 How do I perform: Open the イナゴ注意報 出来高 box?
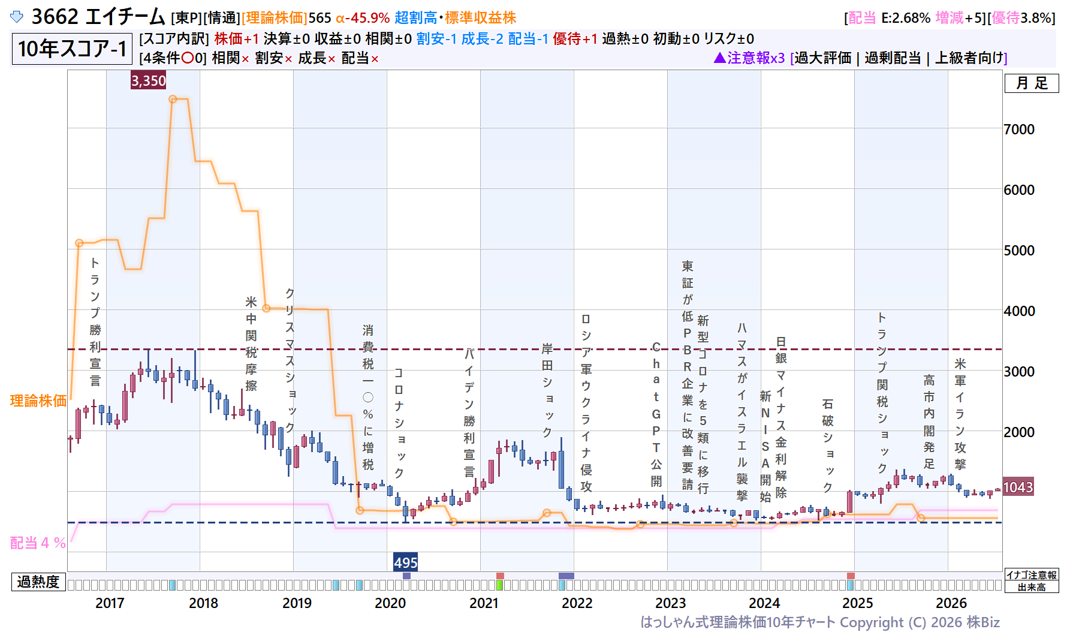coord(1032,581)
